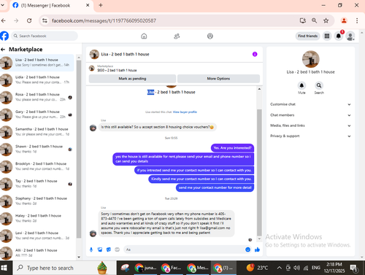The image size is (365, 275).
Task: Open Tay 2 bed 1 bath conversation
Action: point(37,184)
